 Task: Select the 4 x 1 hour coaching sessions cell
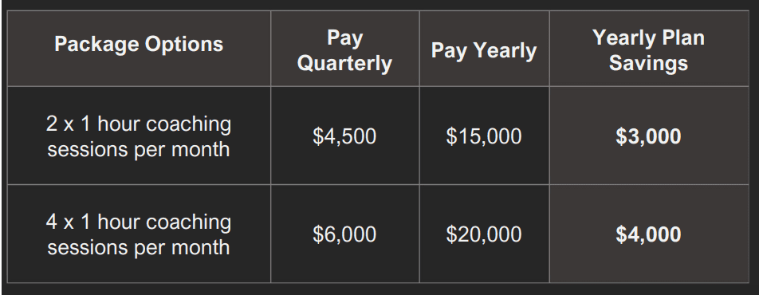[139, 234]
